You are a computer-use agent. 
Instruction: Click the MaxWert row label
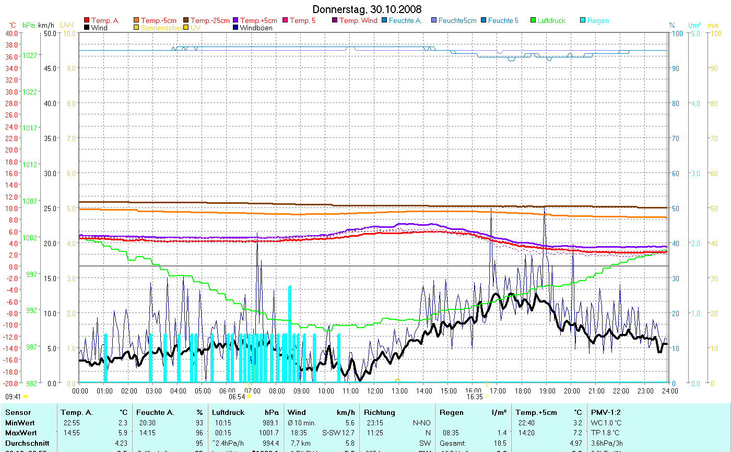(x=21, y=433)
